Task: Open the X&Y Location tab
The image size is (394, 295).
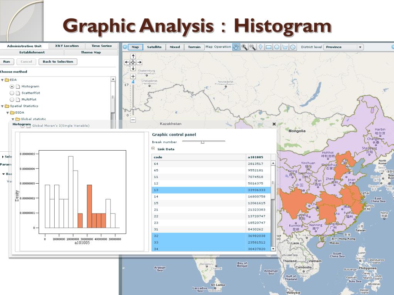Action: tap(67, 46)
